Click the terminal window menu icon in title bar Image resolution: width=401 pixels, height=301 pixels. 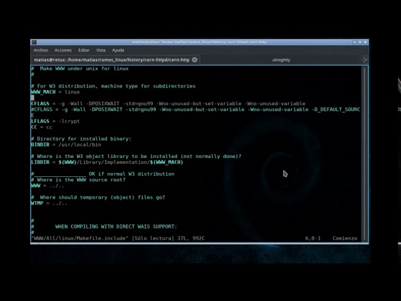pyautogui.click(x=34, y=42)
